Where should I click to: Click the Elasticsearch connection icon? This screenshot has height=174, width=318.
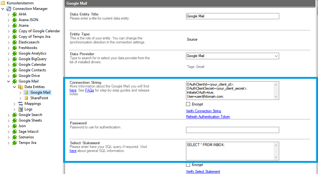click(x=15, y=42)
